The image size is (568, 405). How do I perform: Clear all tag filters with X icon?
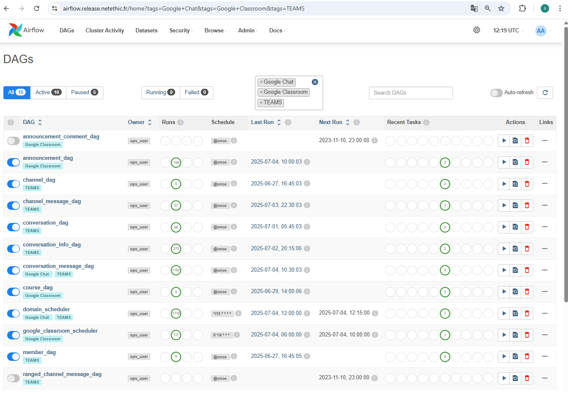pyautogui.click(x=315, y=82)
